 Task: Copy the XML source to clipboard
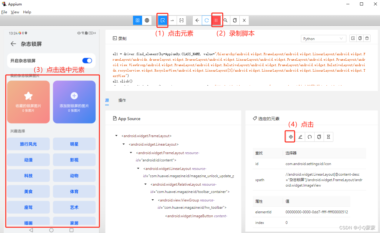[x=235, y=20]
